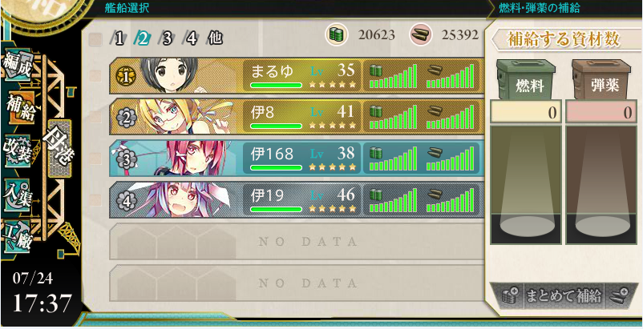Open the 改装 remodel menu icon
The image size is (643, 329).
click(18, 150)
